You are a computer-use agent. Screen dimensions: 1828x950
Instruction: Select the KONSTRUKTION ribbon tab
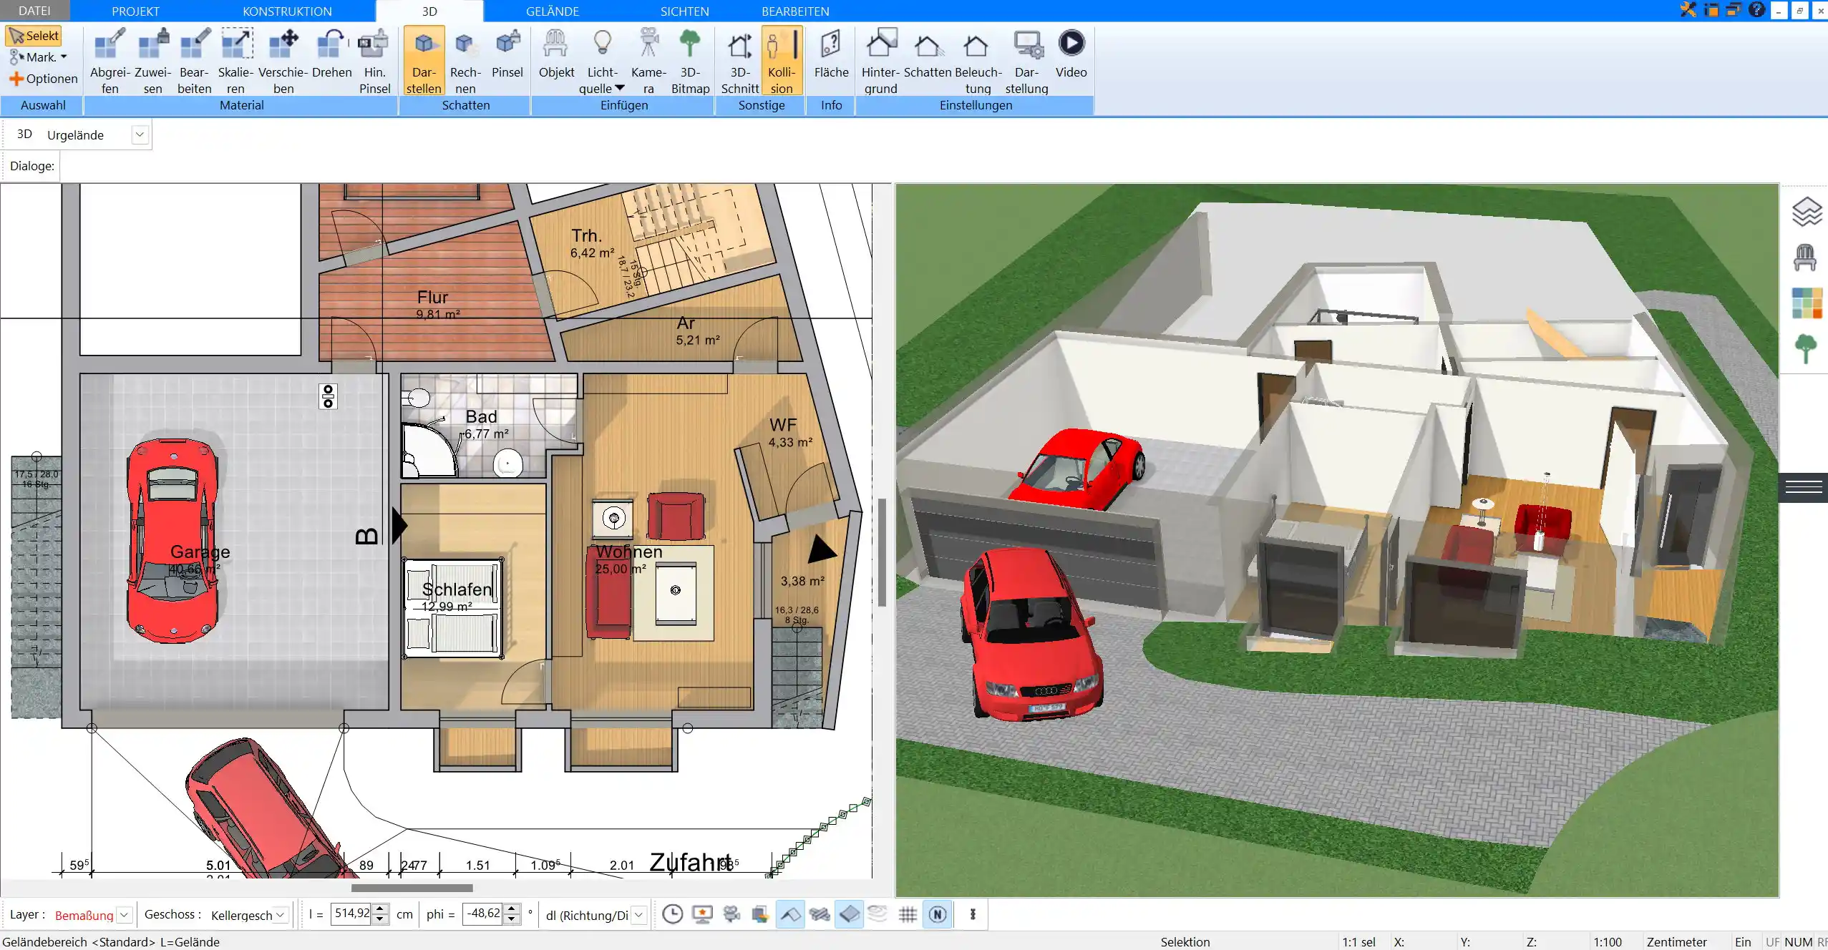(288, 11)
